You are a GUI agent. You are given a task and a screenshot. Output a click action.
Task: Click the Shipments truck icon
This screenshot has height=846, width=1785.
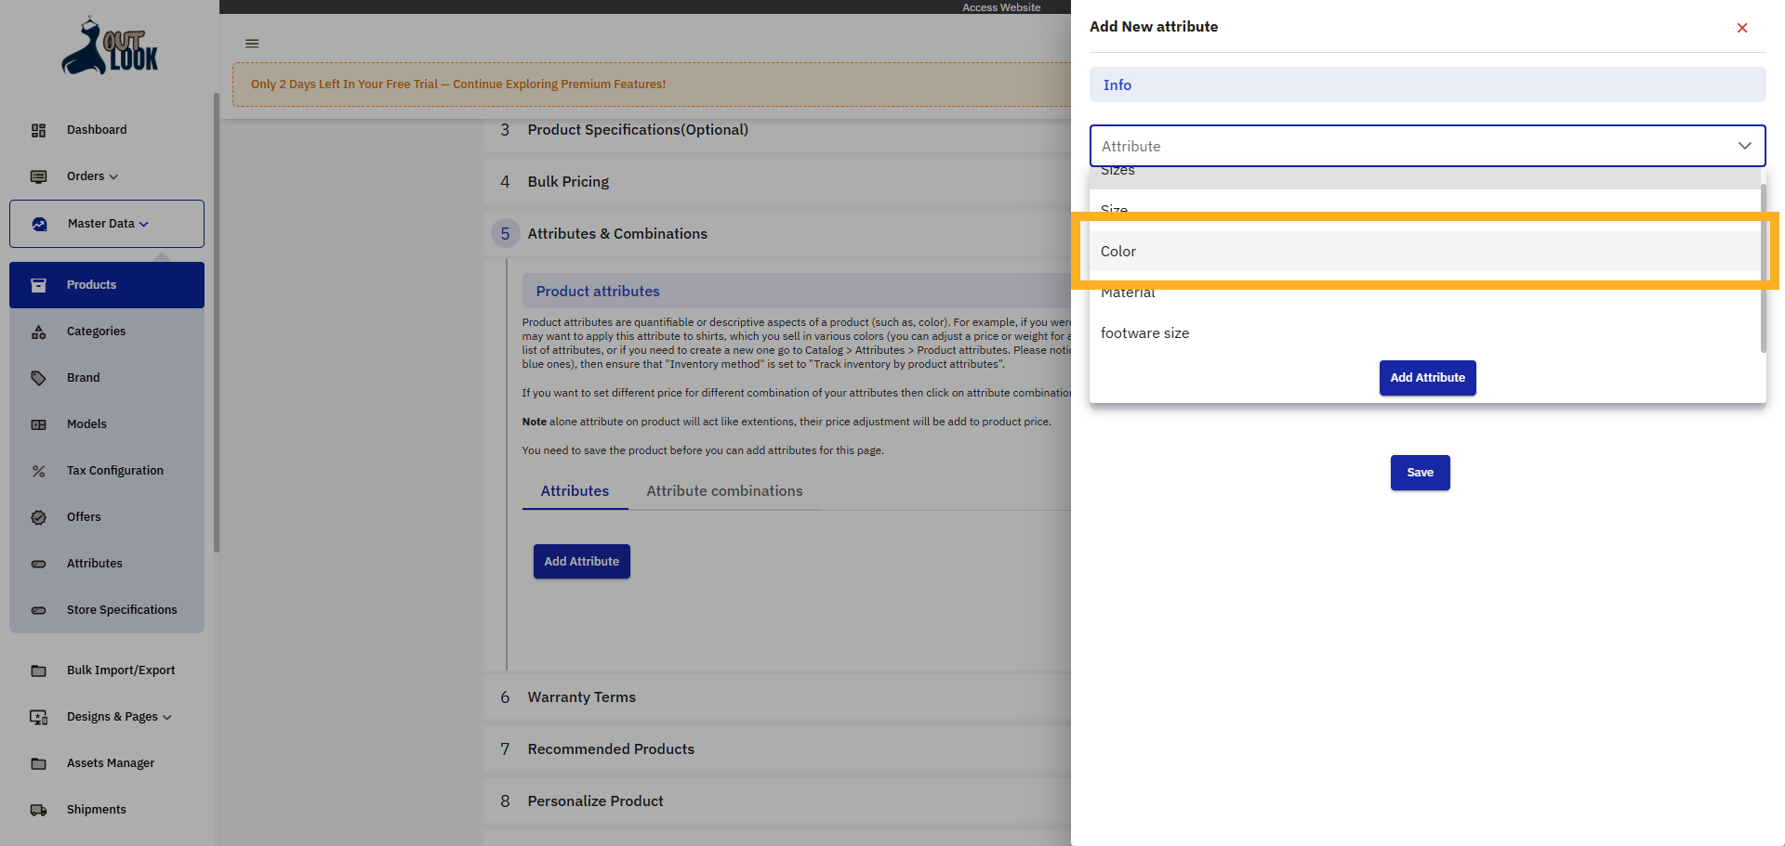click(38, 810)
